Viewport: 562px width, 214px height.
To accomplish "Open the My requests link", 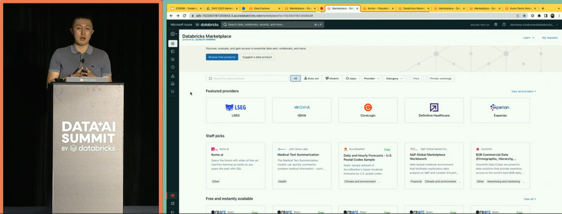I will tap(550, 37).
